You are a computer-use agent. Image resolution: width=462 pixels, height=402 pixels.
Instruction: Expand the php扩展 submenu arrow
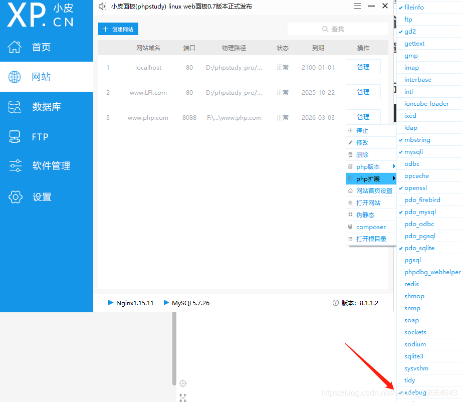pyautogui.click(x=394, y=178)
